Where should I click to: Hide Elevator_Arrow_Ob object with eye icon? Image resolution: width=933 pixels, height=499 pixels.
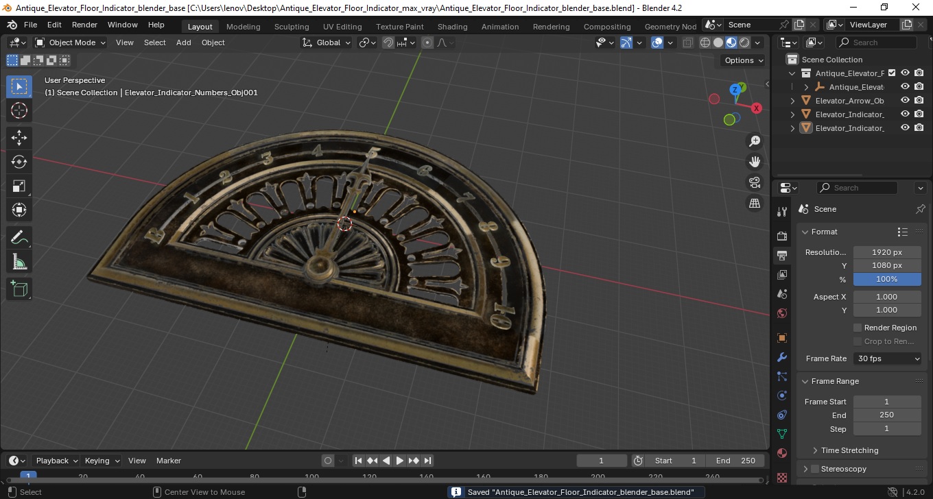[x=906, y=101]
